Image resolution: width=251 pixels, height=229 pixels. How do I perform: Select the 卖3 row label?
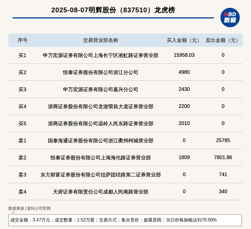(22, 174)
